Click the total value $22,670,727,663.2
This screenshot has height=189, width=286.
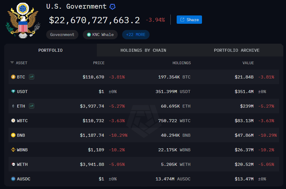[x=94, y=20]
